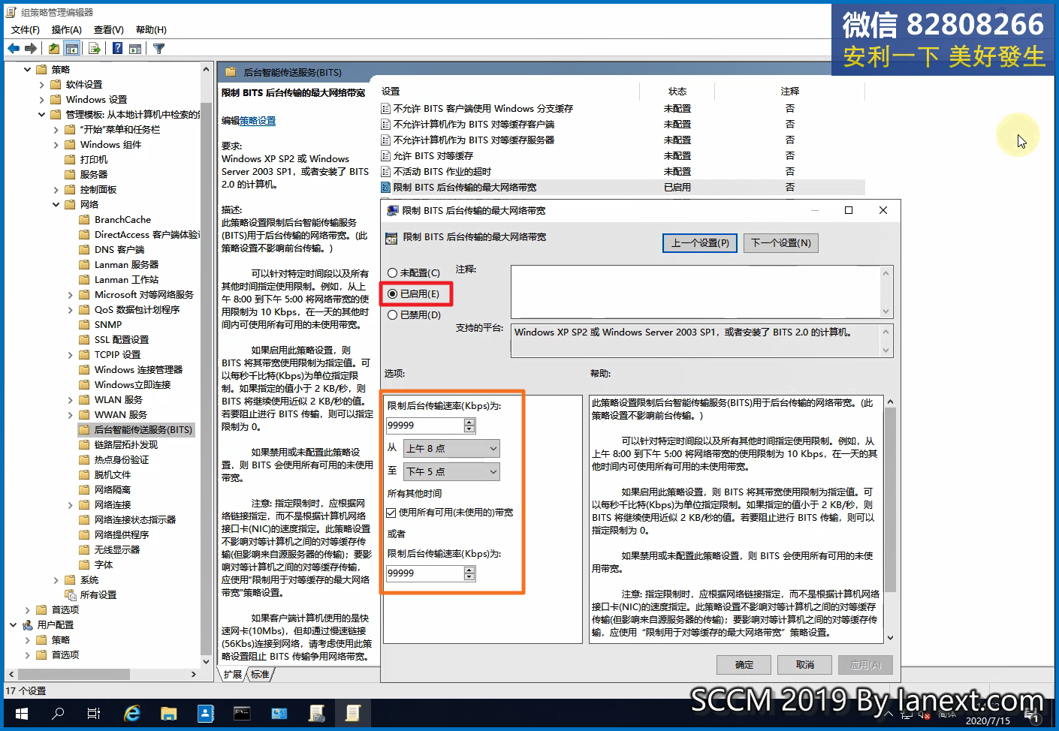Click the Back arrow toolbar icon

coord(14,49)
